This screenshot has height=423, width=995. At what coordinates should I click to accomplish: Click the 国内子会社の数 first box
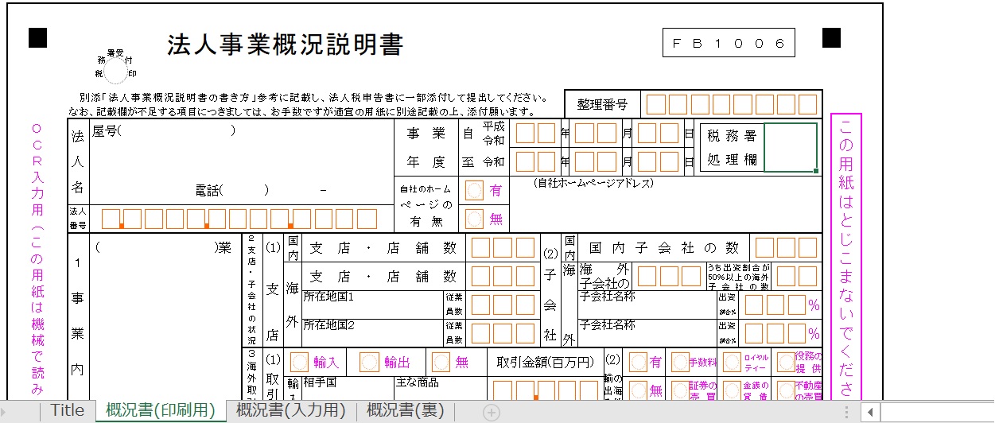point(765,247)
